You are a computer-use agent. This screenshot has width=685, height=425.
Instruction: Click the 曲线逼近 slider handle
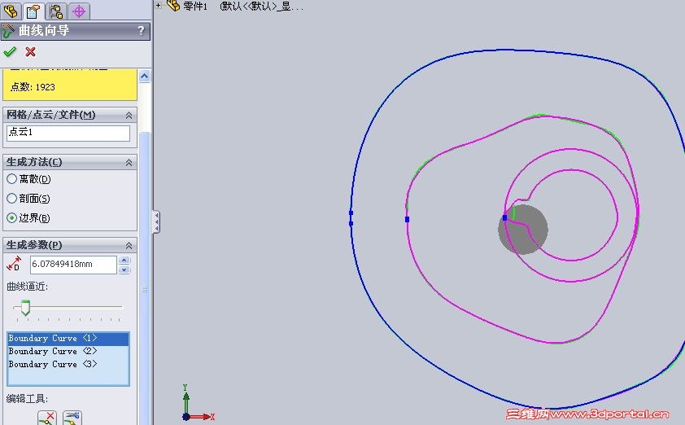(x=25, y=308)
